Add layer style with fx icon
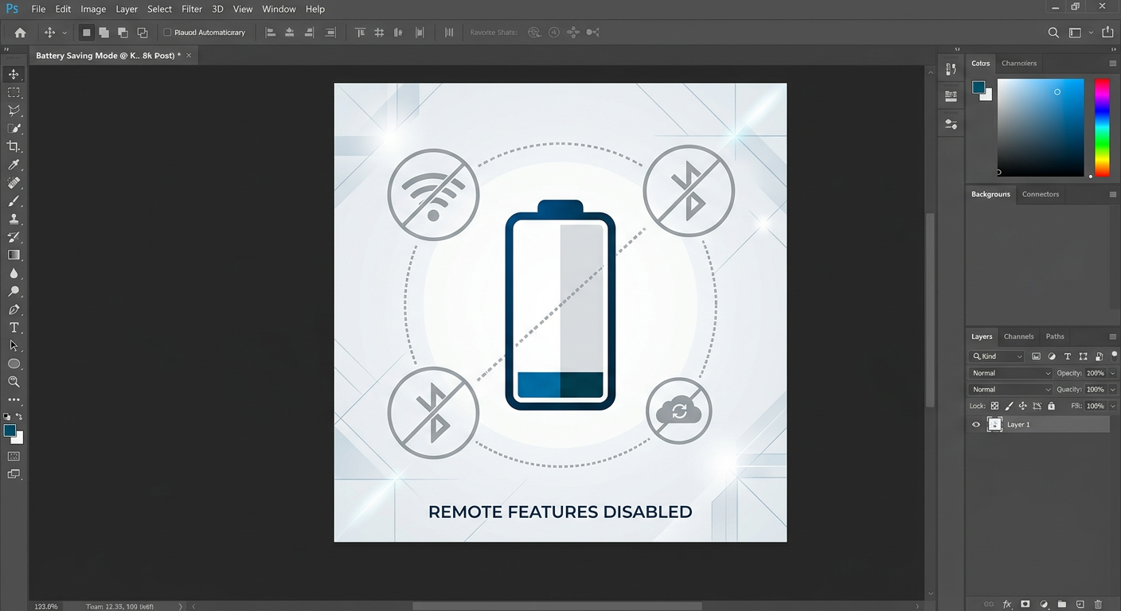Viewport: 1121px width, 611px height. point(1007,605)
